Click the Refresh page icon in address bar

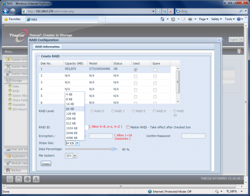click(x=165, y=11)
